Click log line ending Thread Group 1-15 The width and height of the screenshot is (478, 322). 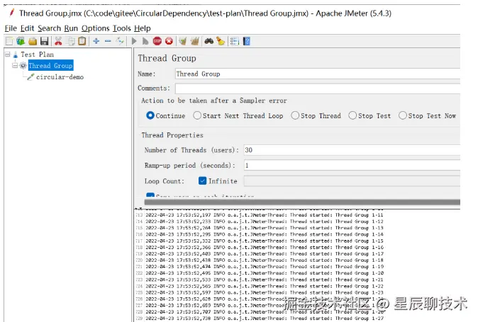pos(265,241)
